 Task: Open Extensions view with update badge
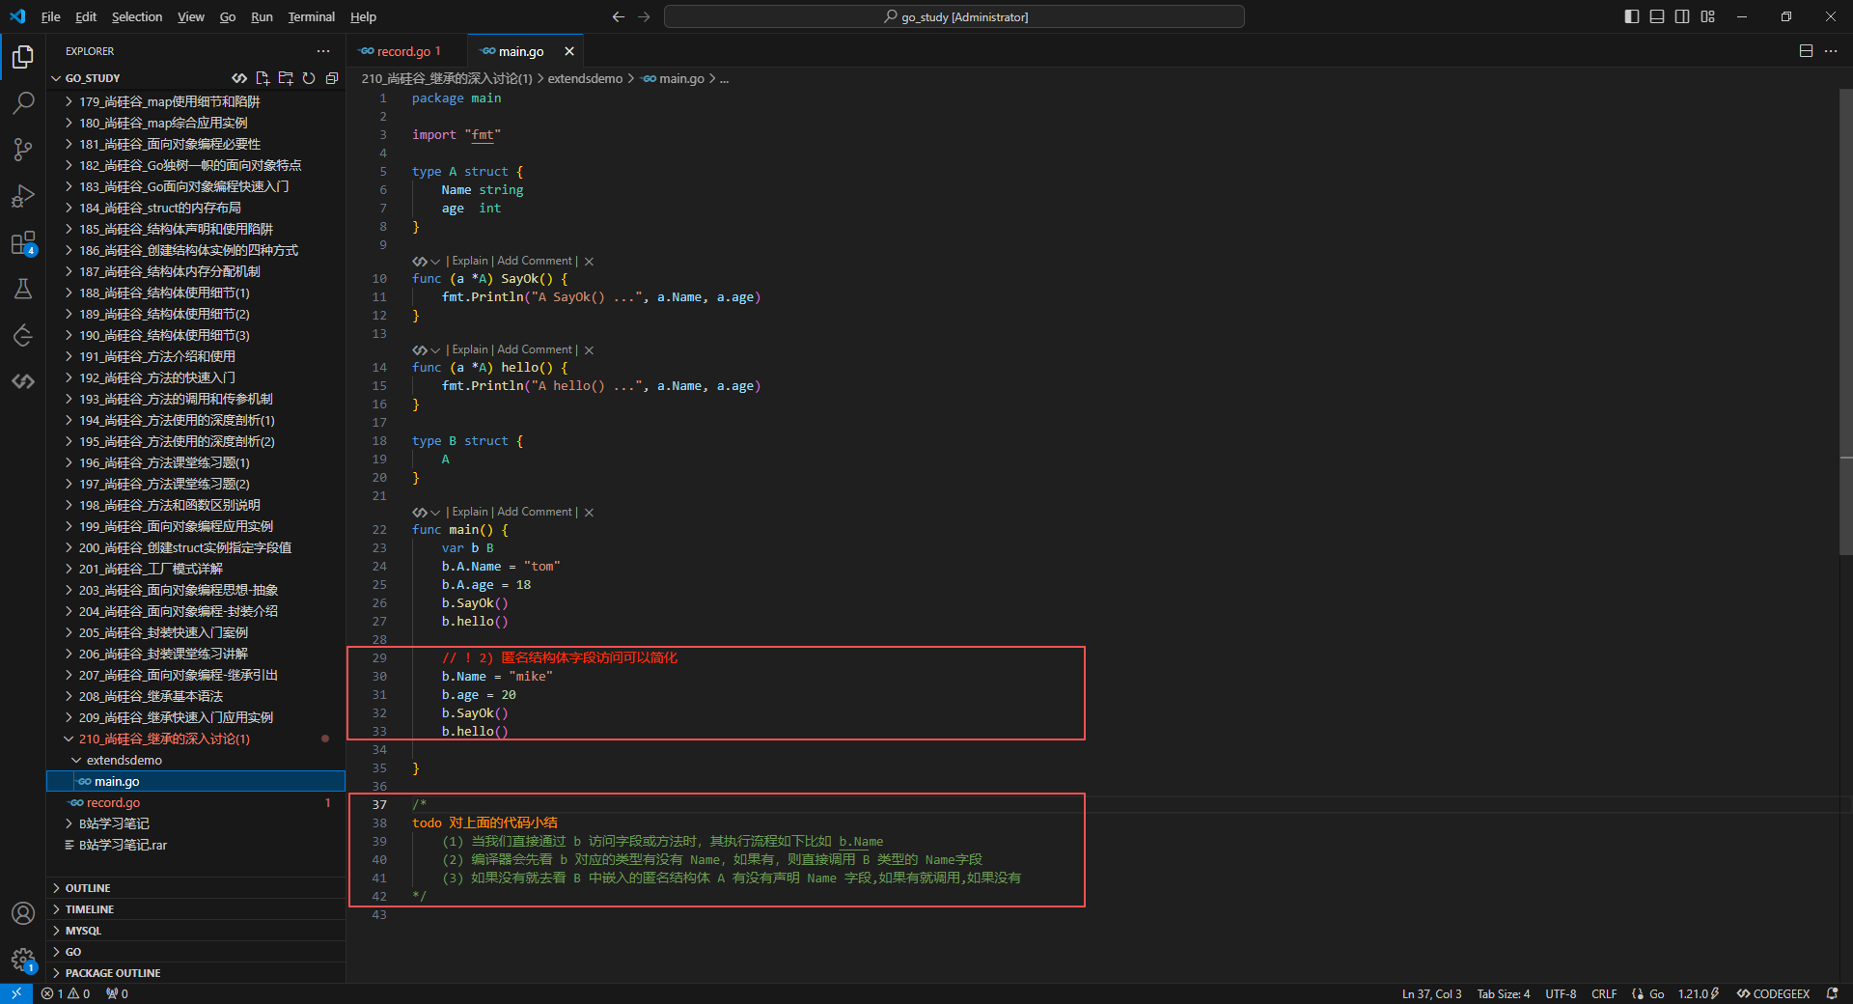[x=23, y=243]
